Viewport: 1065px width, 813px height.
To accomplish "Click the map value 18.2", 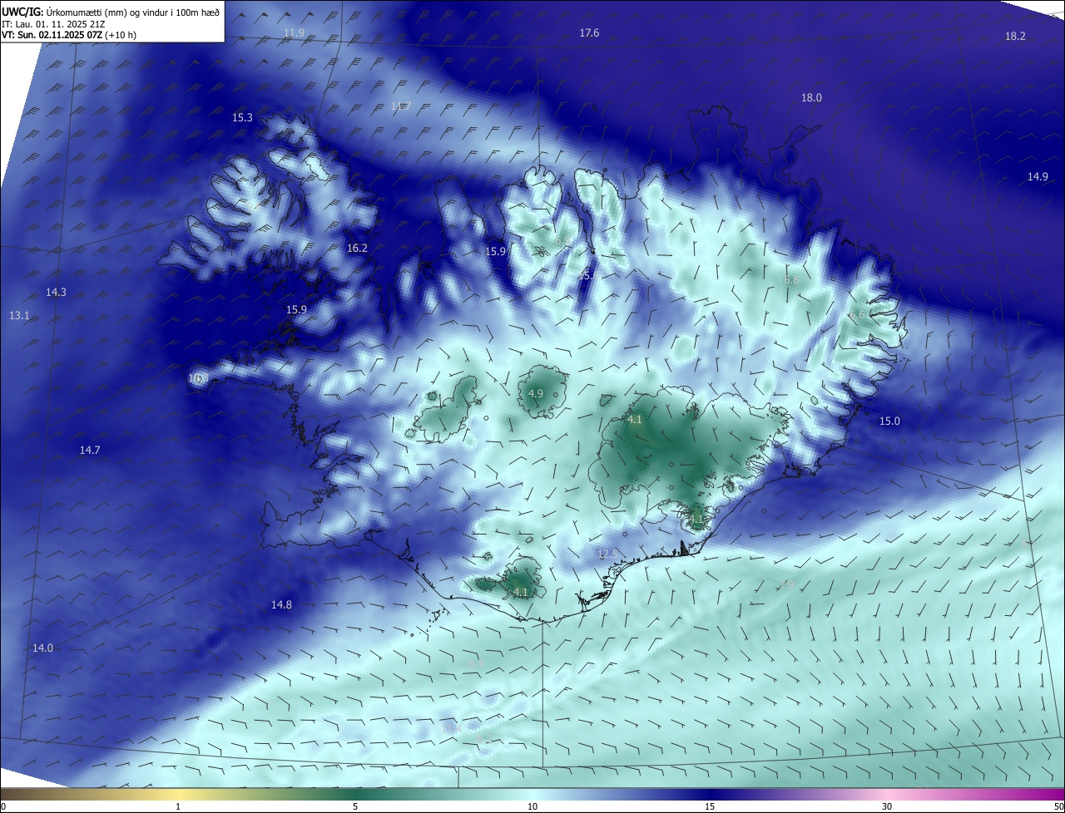I will click(1015, 37).
